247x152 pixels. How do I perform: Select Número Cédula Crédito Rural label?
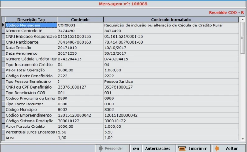[31, 59]
